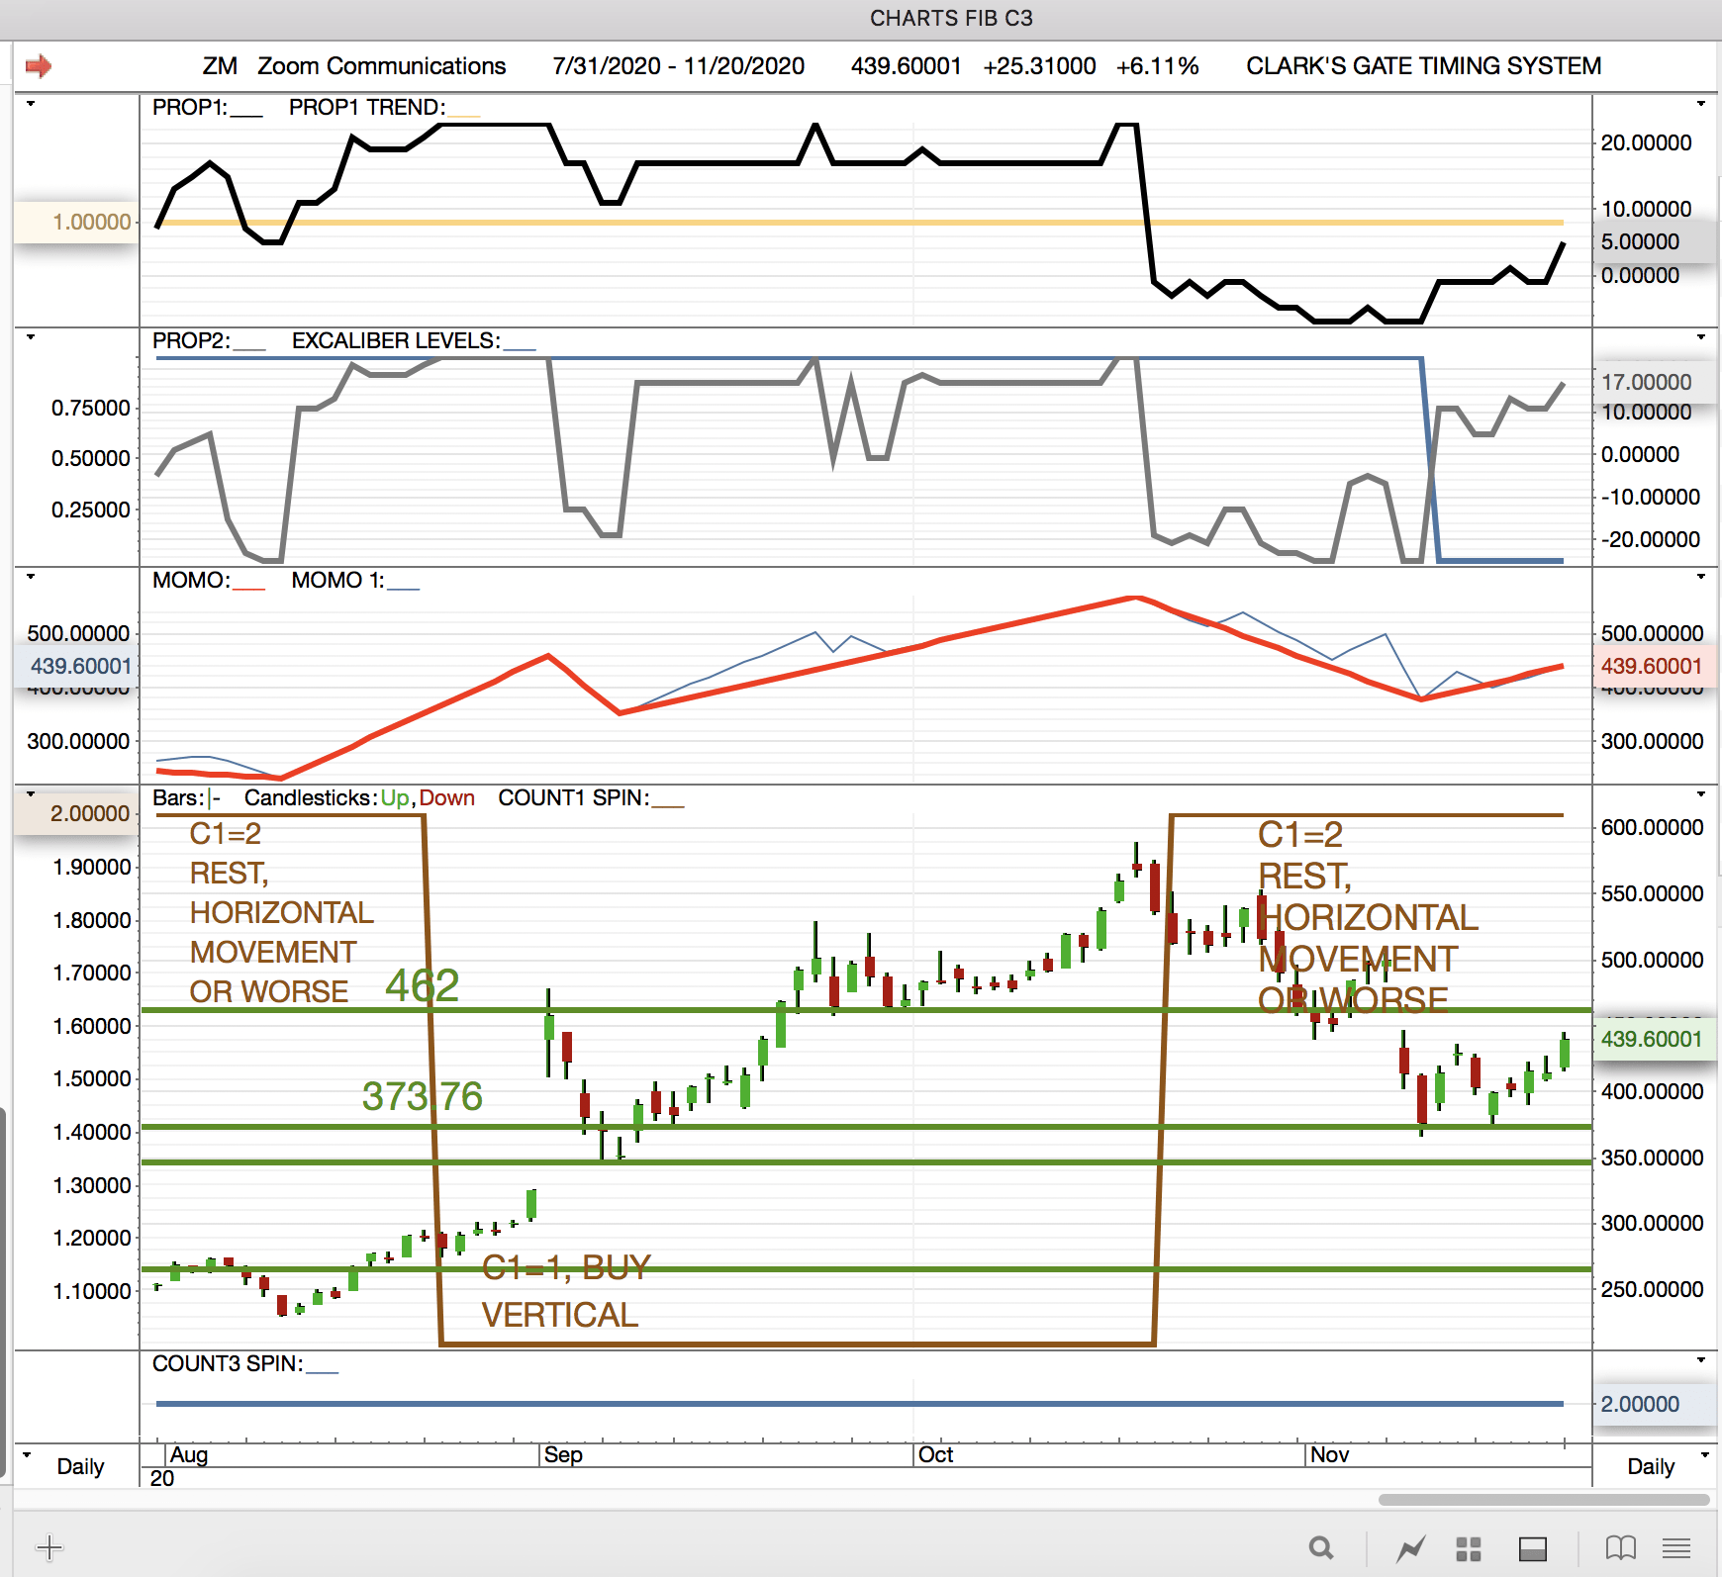Click the horizontal scrollbar thumb below chart

(1544, 1500)
